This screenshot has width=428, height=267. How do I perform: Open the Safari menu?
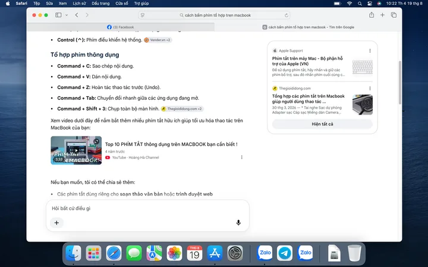[21, 4]
